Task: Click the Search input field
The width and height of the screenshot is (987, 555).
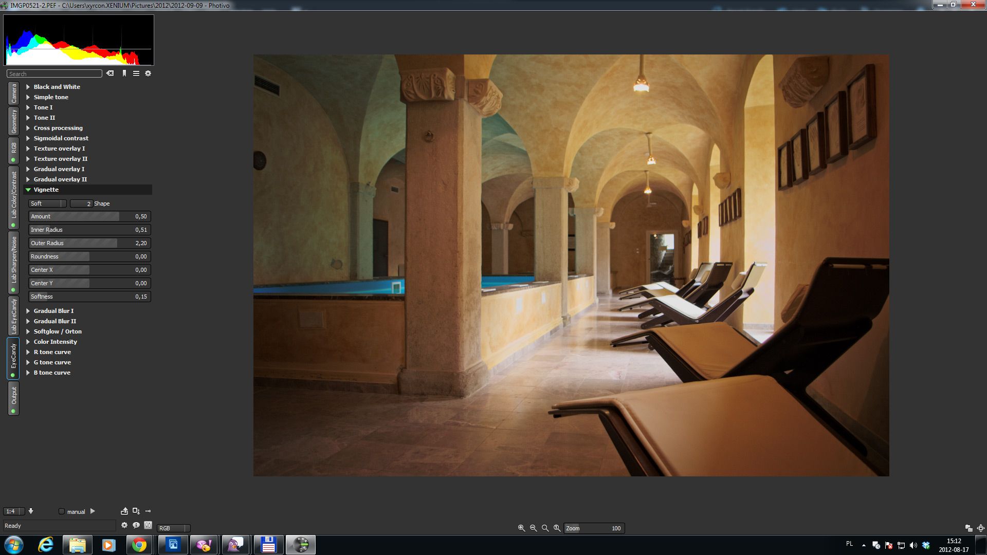Action: pos(54,74)
